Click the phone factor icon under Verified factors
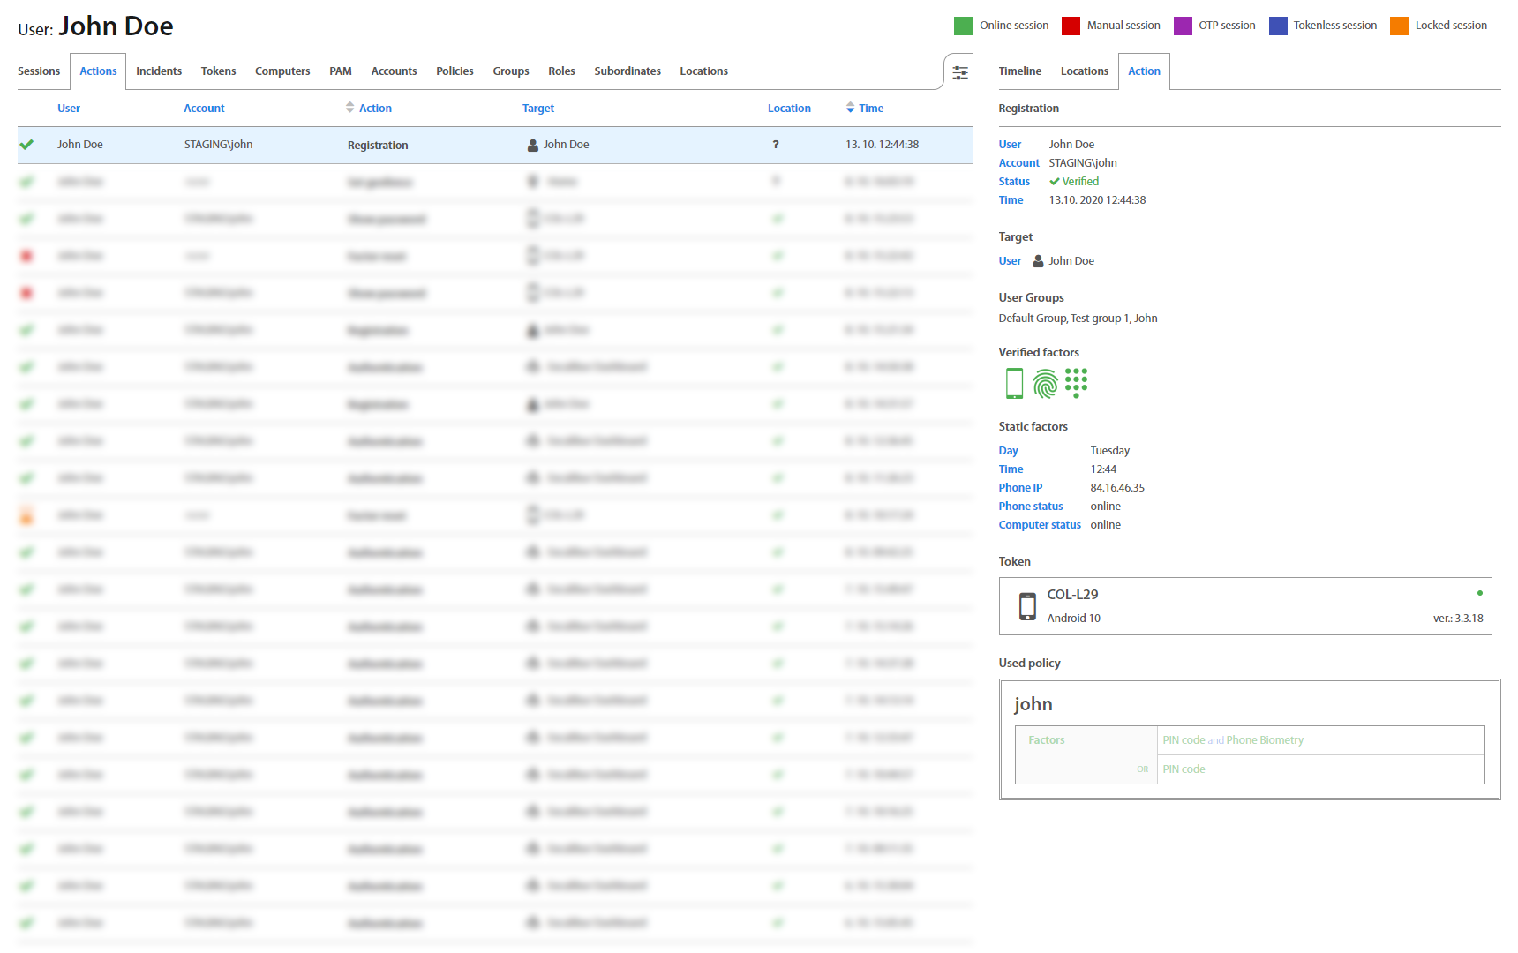 [1014, 384]
